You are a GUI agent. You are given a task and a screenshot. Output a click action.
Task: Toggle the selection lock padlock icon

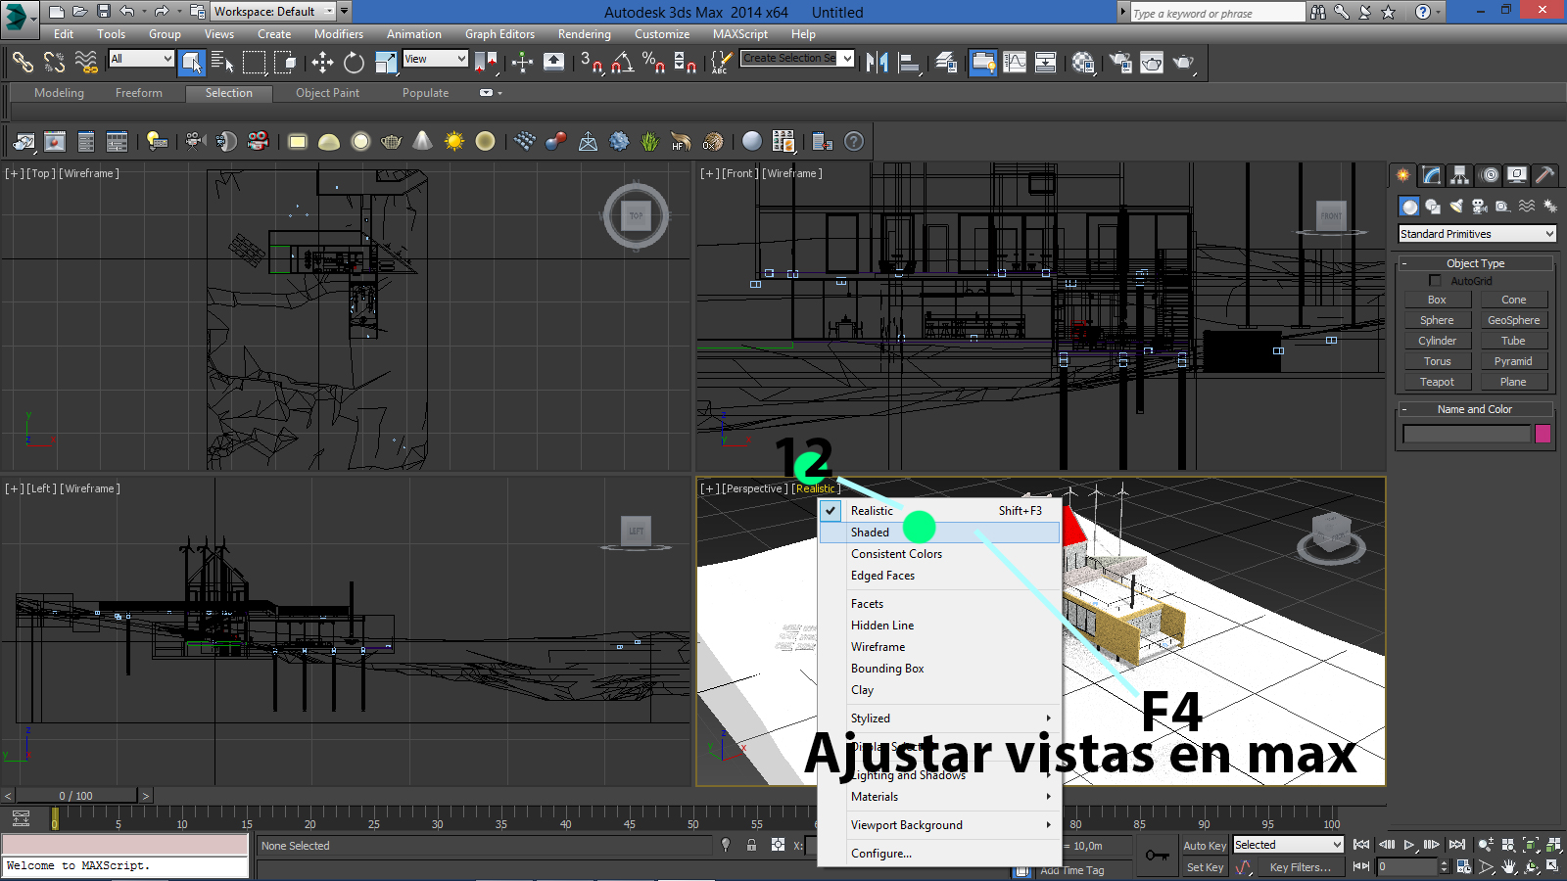click(751, 845)
